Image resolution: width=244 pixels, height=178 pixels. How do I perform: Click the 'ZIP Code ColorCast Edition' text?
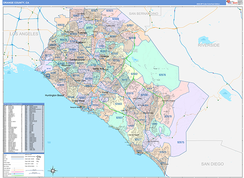coord(210,3)
